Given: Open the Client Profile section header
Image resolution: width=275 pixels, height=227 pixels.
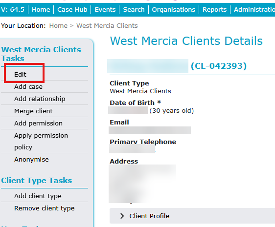Looking at the screenshot, I should click(x=192, y=216).
